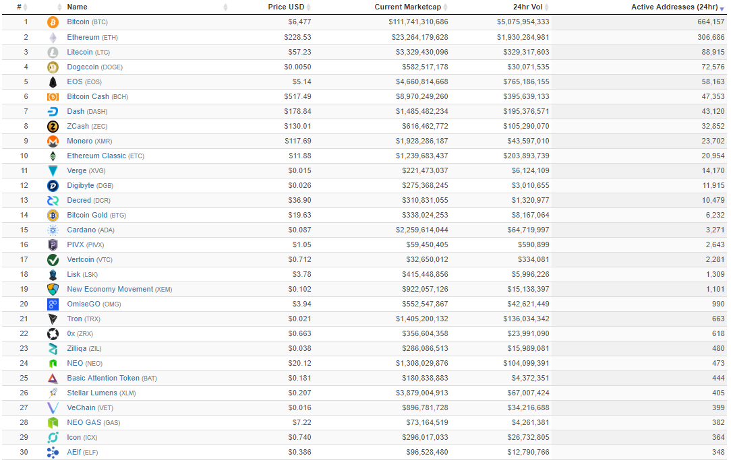Image resolution: width=731 pixels, height=460 pixels.
Task: Click the Bitcoin Gold logo icon
Action: click(53, 216)
